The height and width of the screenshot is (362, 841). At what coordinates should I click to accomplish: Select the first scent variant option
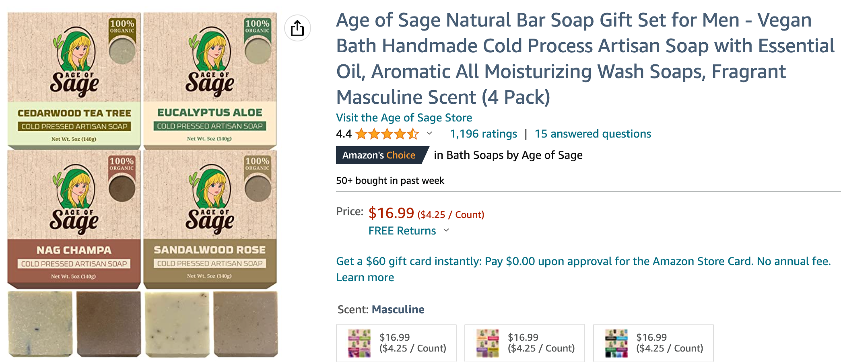click(x=396, y=343)
